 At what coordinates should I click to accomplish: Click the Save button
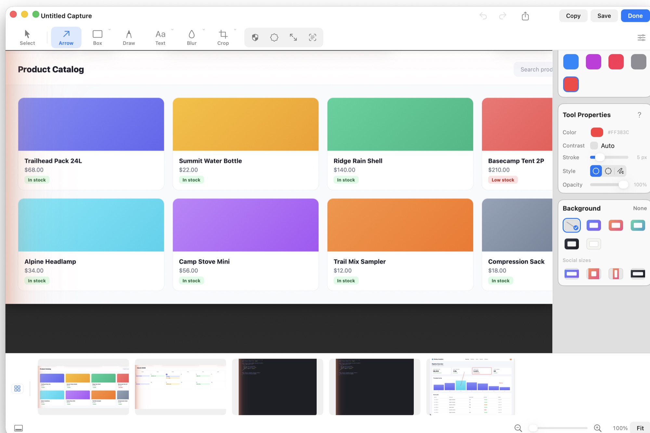coord(604,16)
